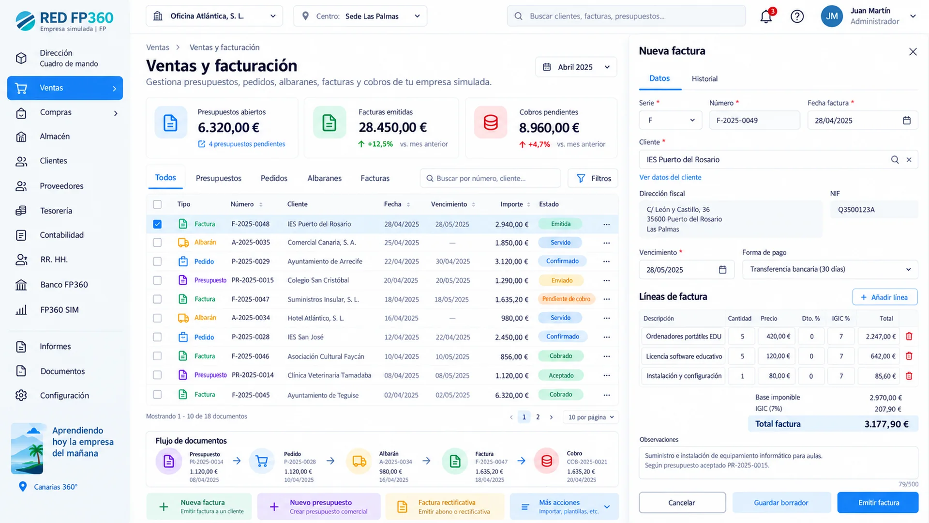Viewport: 929px width, 523px height.
Task: Open the help question mark icon
Action: pos(797,16)
